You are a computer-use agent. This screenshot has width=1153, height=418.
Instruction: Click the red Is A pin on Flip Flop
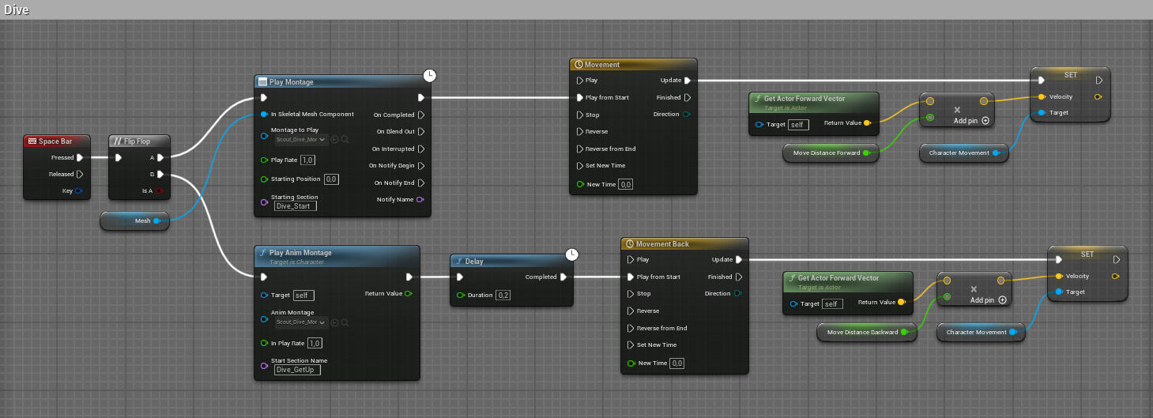pyautogui.click(x=160, y=190)
